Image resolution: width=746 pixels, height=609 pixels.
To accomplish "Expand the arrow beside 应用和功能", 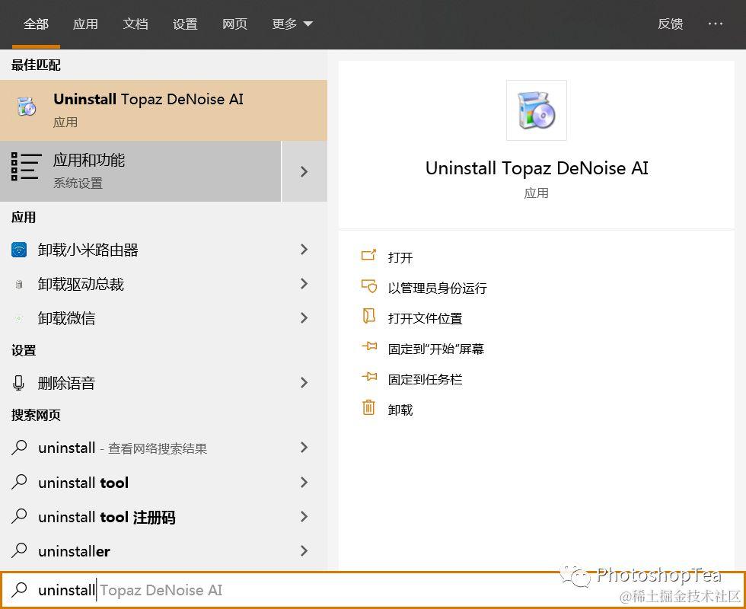I will [x=304, y=171].
